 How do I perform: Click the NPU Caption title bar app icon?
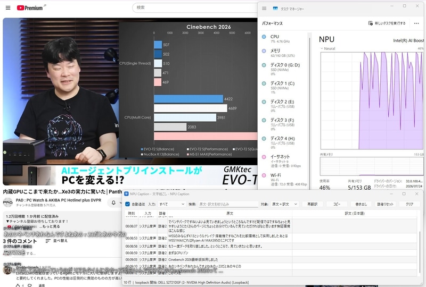[x=126, y=194]
